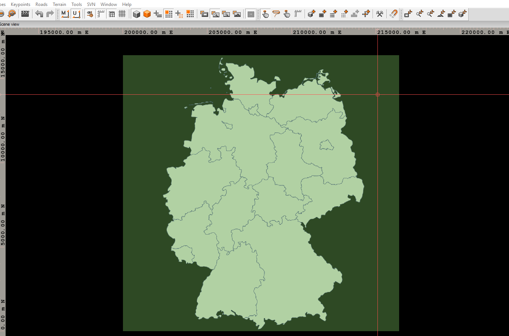509x336 pixels.
Task: Click the Help menu
Action: point(127,4)
